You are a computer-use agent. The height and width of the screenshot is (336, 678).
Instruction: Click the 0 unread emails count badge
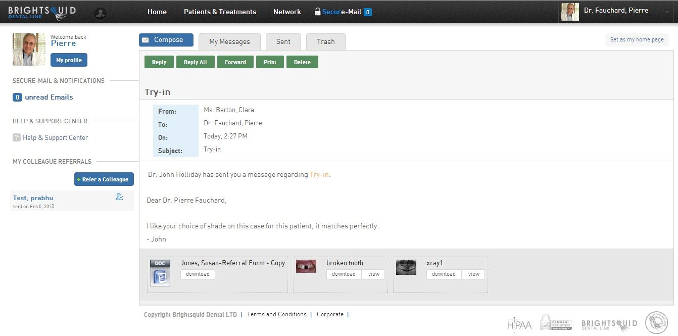(17, 97)
